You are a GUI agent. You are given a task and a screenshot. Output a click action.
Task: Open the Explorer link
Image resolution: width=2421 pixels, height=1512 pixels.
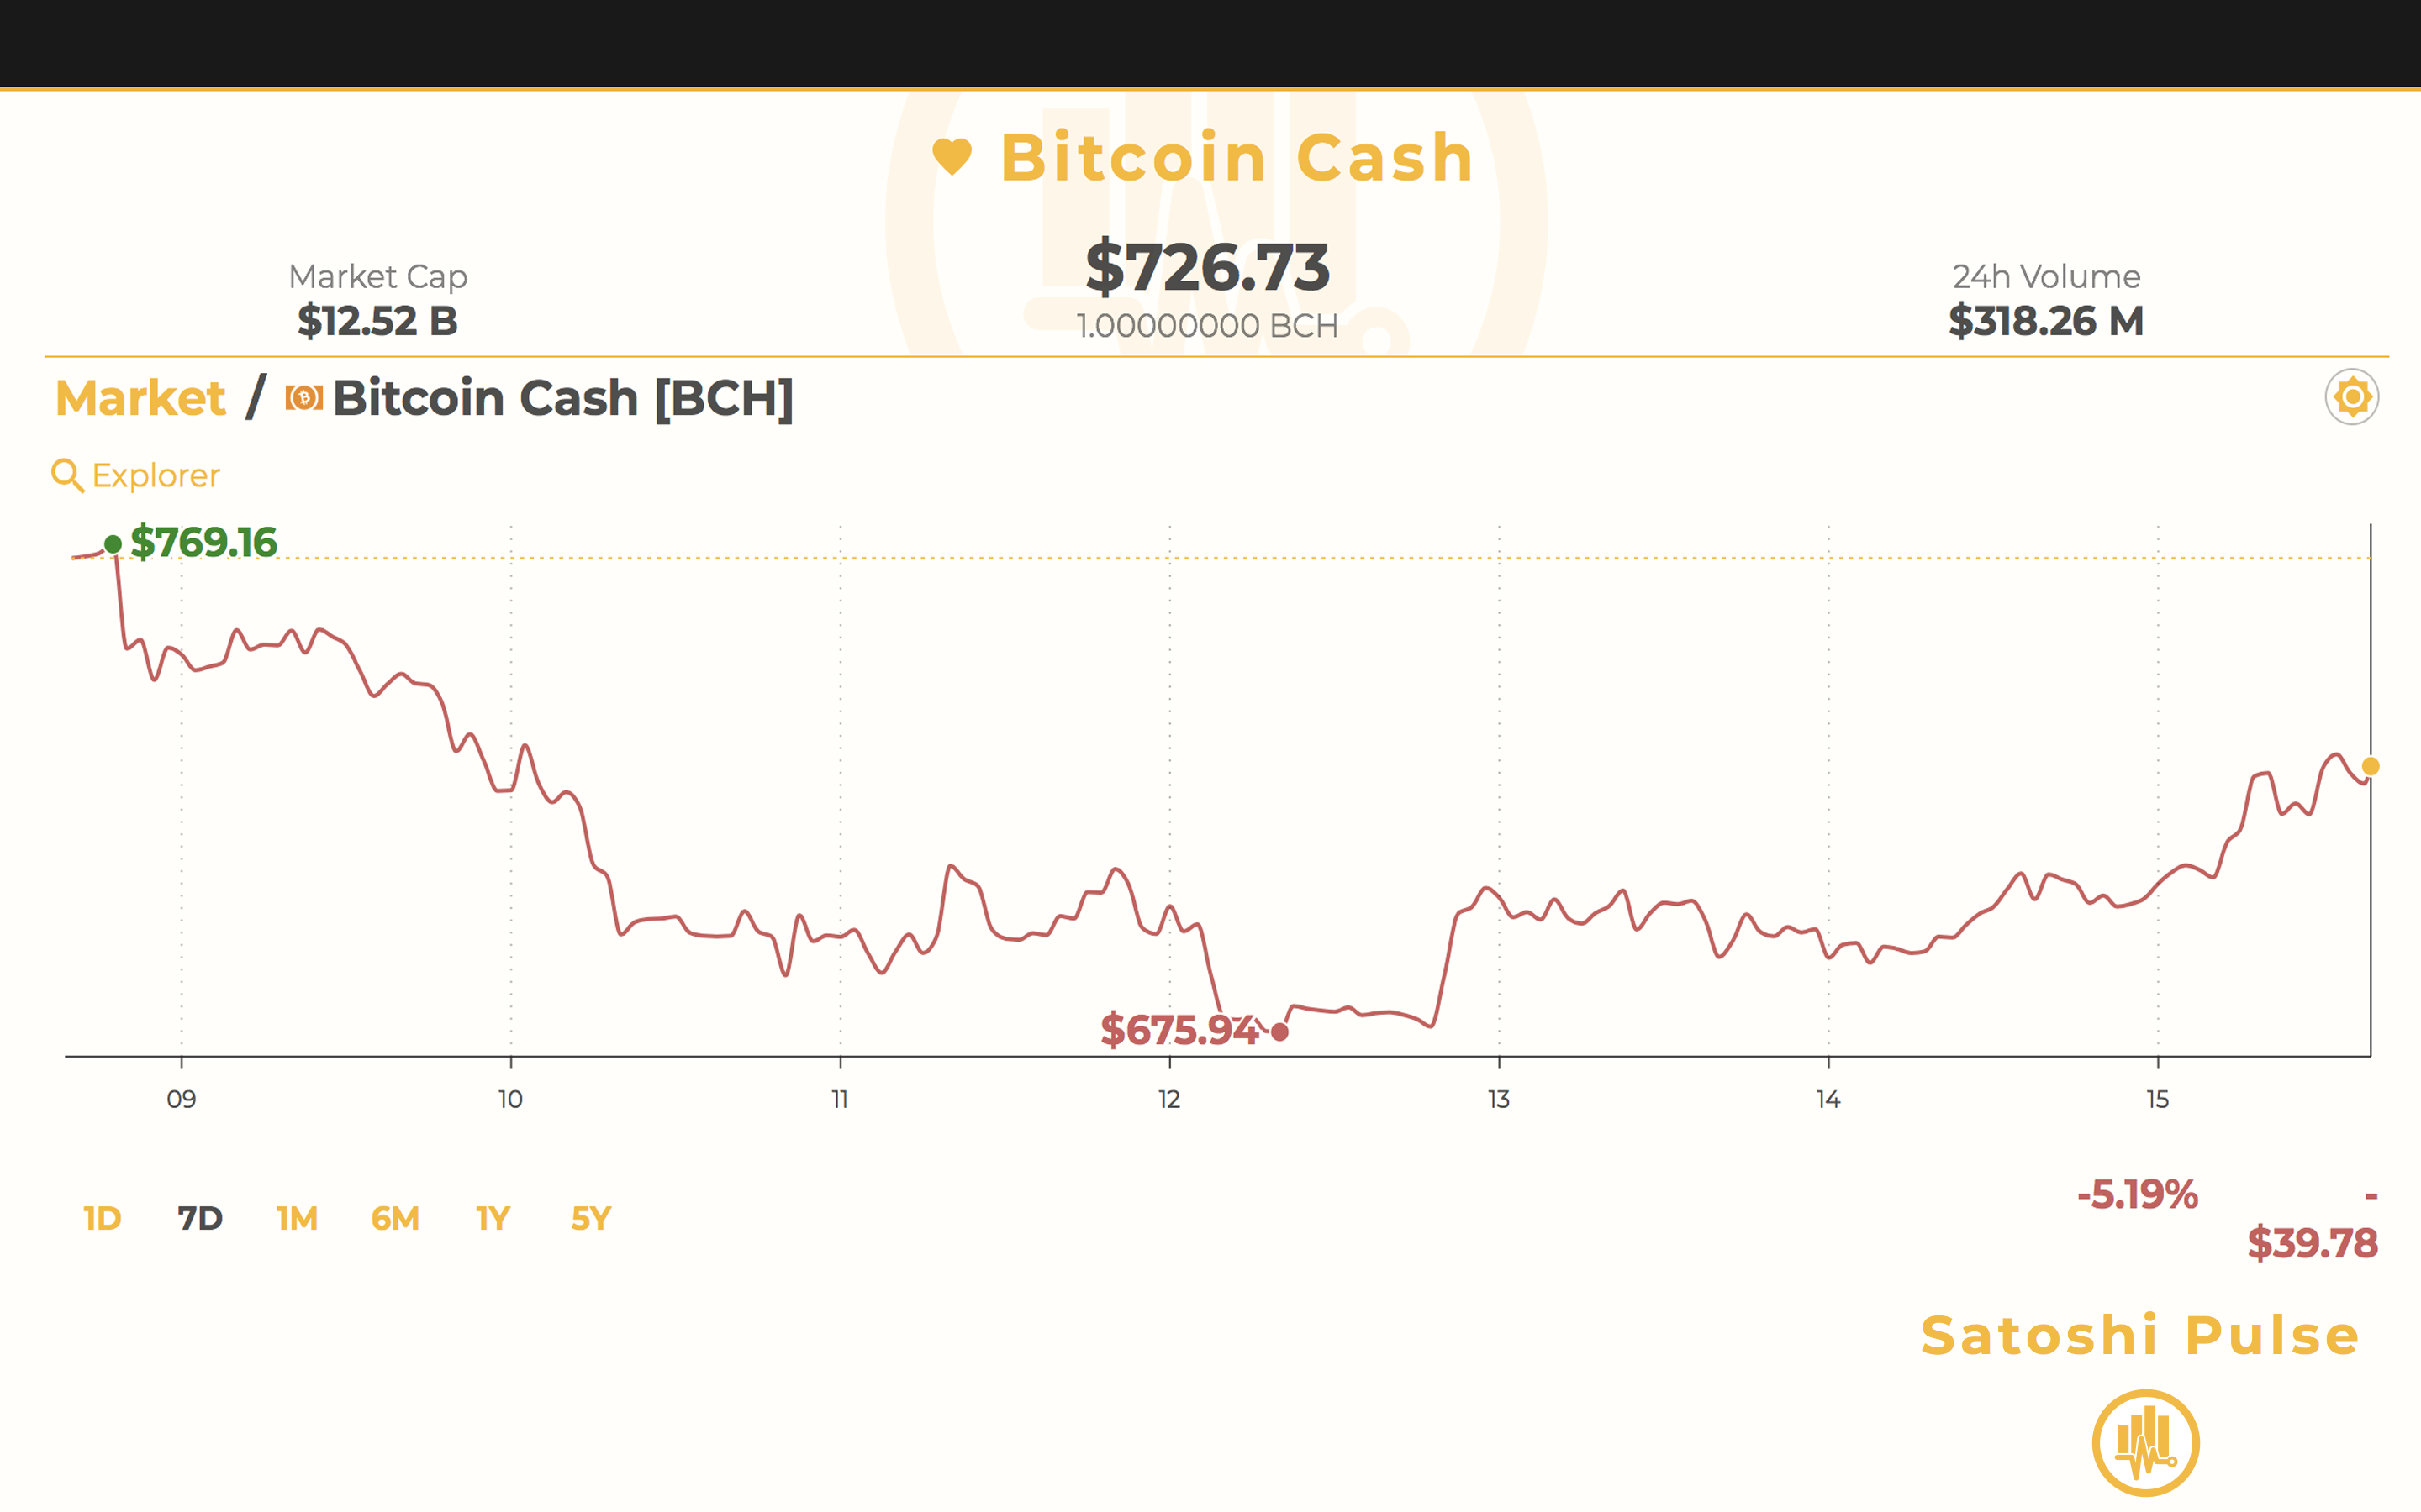point(154,475)
